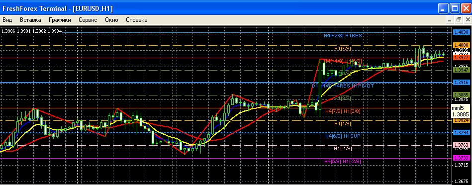472x185 pixels.
Task: Maximize the FreshForex Terminal window
Action: click(454, 9)
